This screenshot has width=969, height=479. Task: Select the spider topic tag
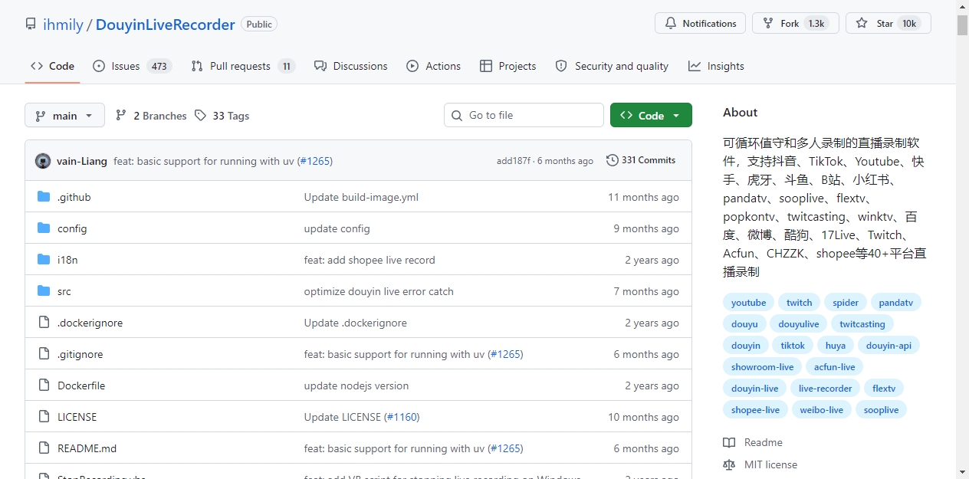click(x=846, y=303)
